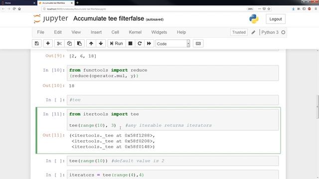This screenshot has height=179, width=319.
Task: Open the Cell menu
Action: pos(115,32)
